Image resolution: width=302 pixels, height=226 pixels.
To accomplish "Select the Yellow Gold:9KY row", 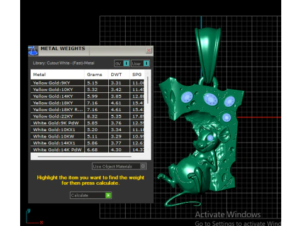I will pyautogui.click(x=87, y=83).
